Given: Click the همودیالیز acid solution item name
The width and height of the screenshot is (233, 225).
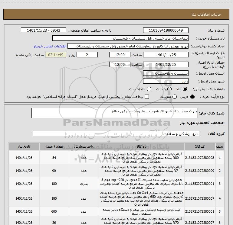Looking at the screenshot, I should 142,184.
